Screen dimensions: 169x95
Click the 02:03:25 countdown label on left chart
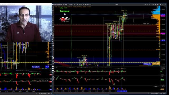[x=36, y=67]
